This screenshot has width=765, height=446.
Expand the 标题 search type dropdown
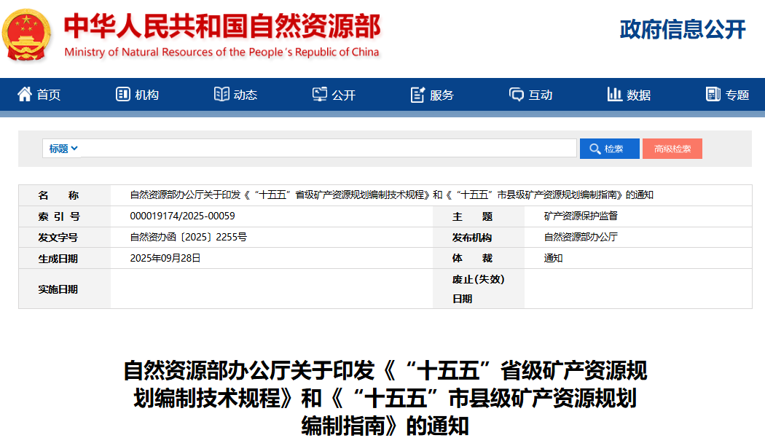click(63, 149)
